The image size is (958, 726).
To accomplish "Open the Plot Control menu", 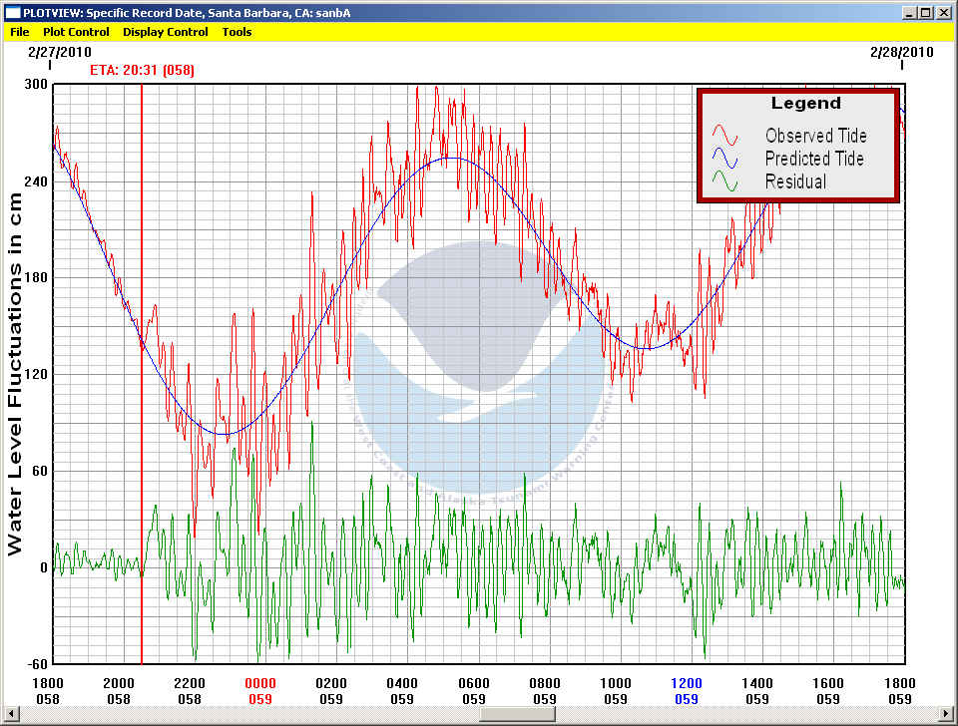I will click(x=76, y=32).
